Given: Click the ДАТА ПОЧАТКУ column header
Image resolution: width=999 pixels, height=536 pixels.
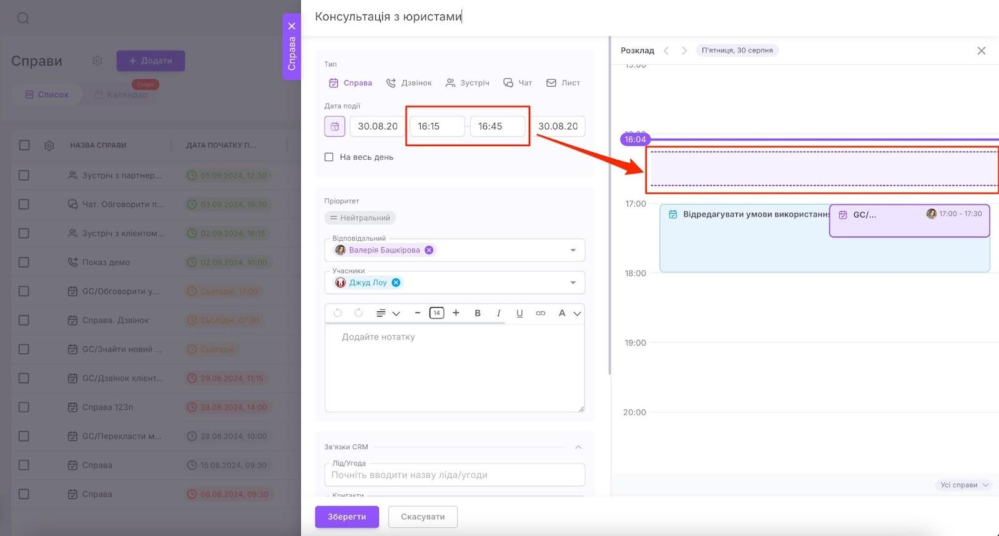Looking at the screenshot, I should tap(221, 145).
